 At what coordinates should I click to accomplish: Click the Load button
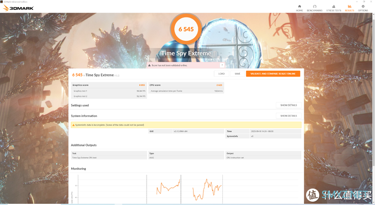tap(221, 74)
